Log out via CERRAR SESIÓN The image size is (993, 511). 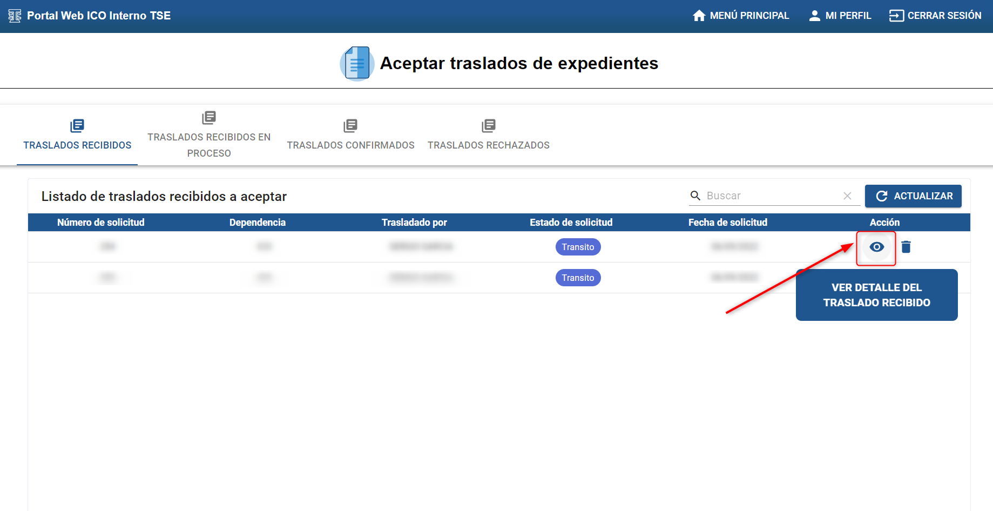[935, 16]
